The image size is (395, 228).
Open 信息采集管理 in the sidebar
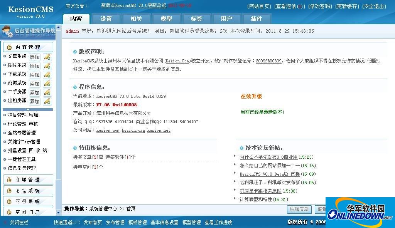[x=22, y=168]
